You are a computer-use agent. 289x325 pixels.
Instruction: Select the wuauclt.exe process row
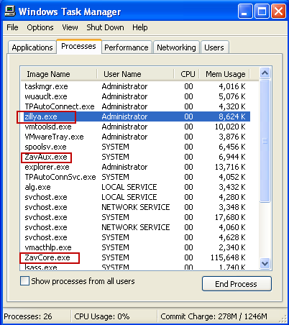point(135,96)
